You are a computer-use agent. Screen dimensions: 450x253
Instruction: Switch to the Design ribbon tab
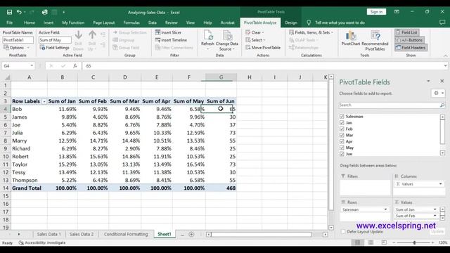(x=291, y=22)
